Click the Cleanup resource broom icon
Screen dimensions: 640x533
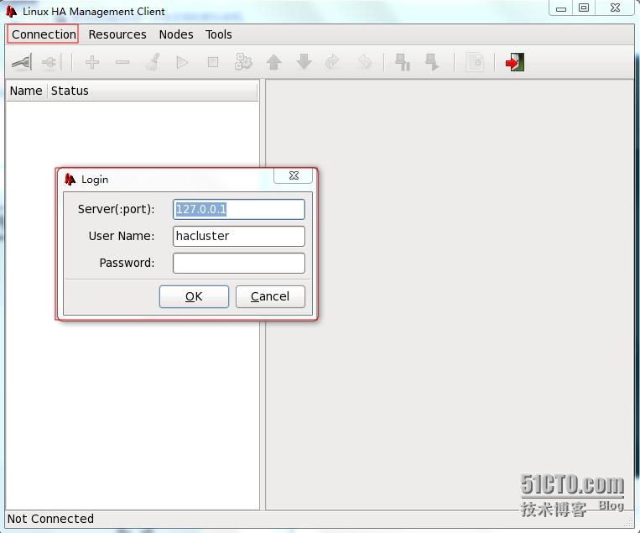[153, 62]
